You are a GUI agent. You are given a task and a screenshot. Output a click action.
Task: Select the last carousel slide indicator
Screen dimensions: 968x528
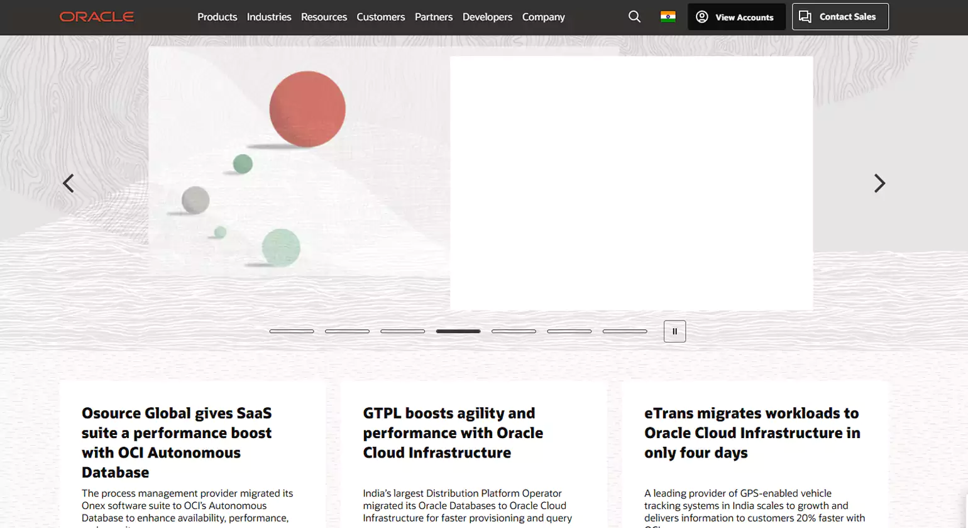coord(625,331)
